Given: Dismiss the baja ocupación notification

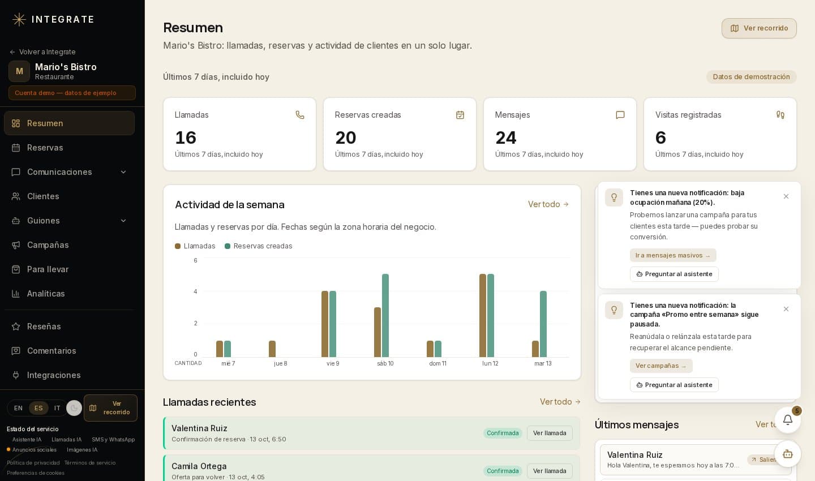Looking at the screenshot, I should 786,196.
